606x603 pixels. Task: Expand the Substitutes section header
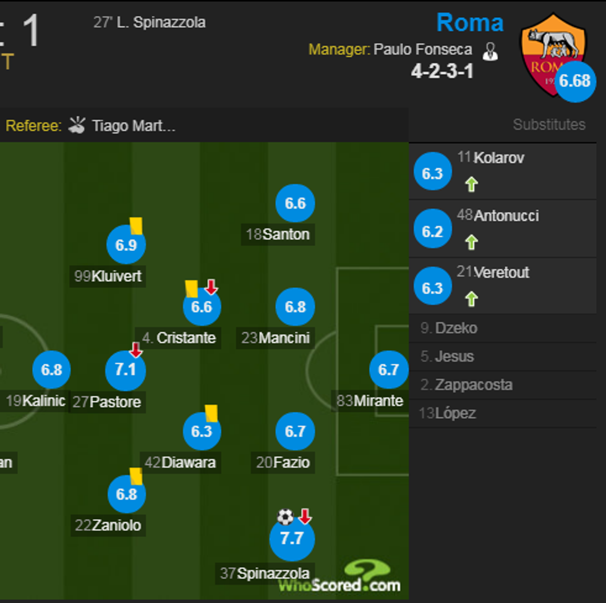point(549,124)
